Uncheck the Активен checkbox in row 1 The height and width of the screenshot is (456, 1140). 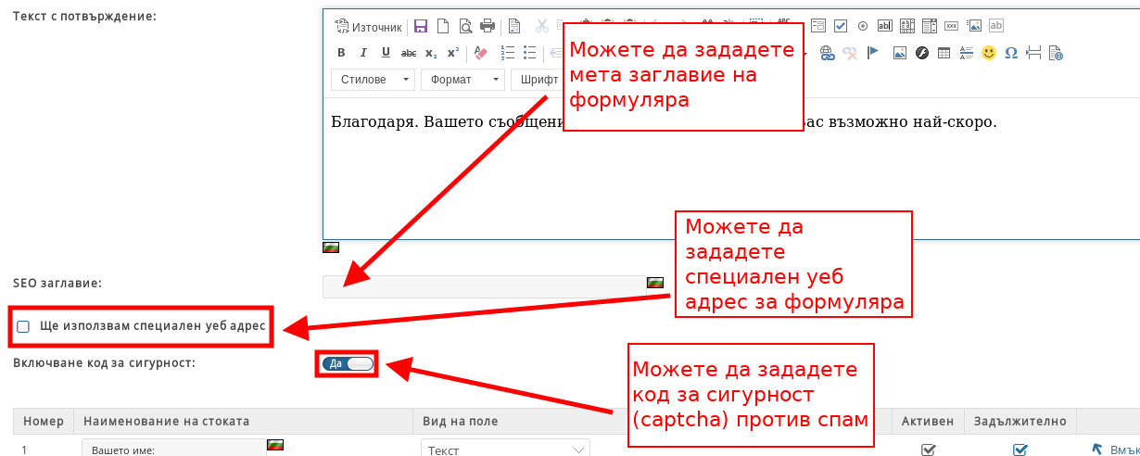pos(928,450)
